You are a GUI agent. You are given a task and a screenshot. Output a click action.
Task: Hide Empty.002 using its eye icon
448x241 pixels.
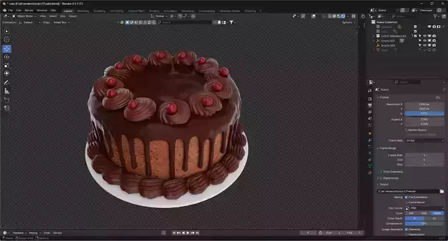pyautogui.click(x=425, y=41)
